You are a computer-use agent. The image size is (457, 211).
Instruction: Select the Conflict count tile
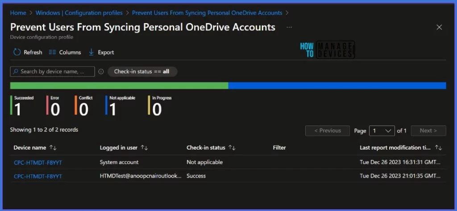click(83, 105)
